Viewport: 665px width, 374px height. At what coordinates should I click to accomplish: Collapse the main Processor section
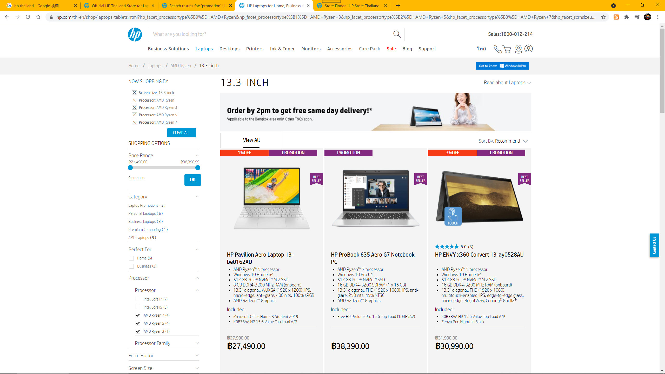[x=197, y=278]
